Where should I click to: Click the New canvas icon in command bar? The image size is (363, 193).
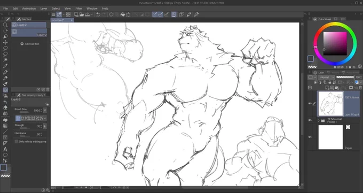tap(76, 14)
